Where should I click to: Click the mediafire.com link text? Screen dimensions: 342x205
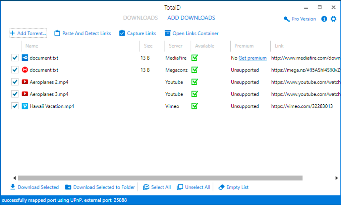coord(305,58)
